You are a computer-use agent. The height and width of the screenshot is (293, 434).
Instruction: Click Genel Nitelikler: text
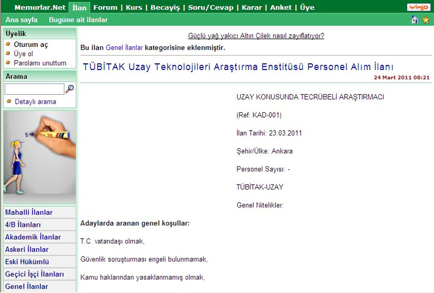point(260,205)
